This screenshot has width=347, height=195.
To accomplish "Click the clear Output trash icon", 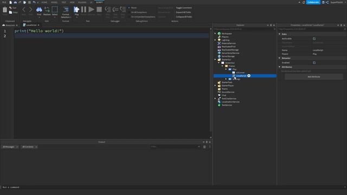I will click(204, 147).
